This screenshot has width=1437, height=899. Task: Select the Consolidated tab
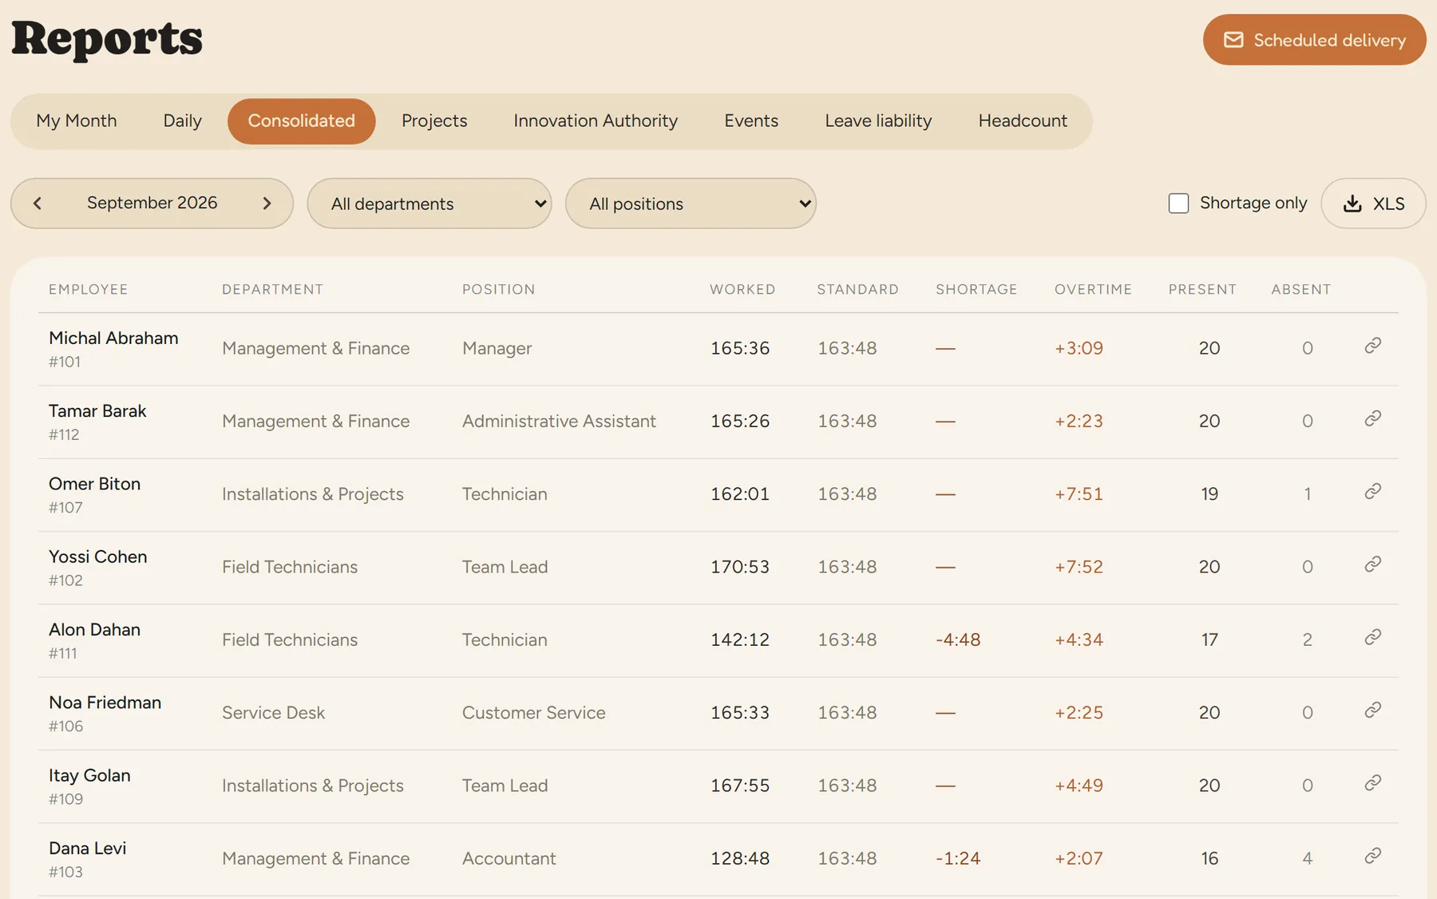(302, 121)
